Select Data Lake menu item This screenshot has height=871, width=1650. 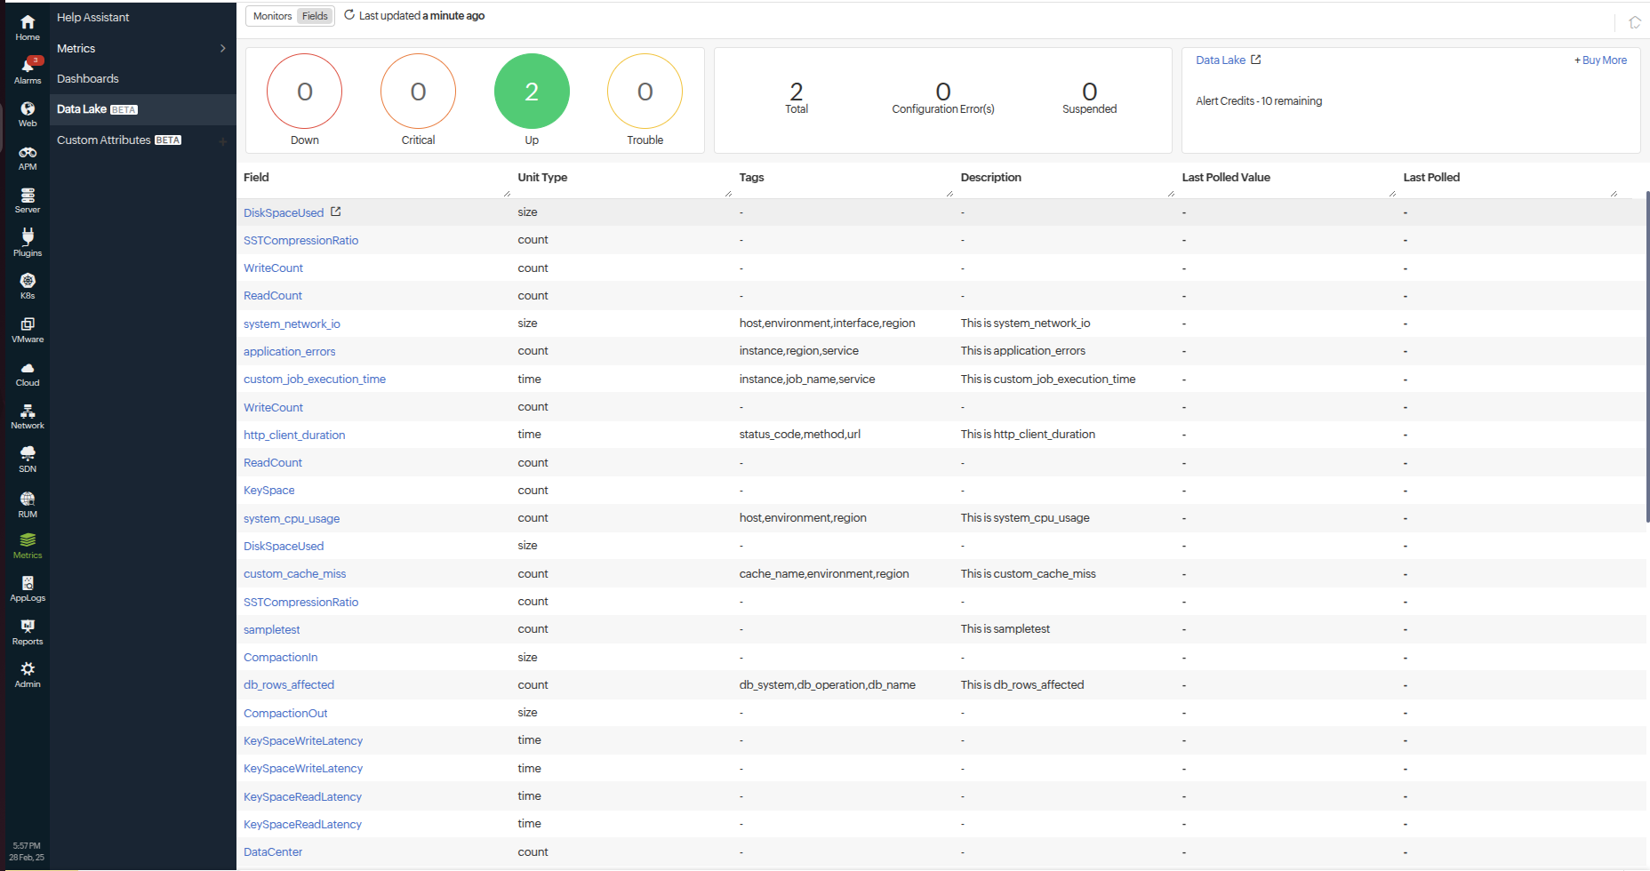click(x=82, y=109)
